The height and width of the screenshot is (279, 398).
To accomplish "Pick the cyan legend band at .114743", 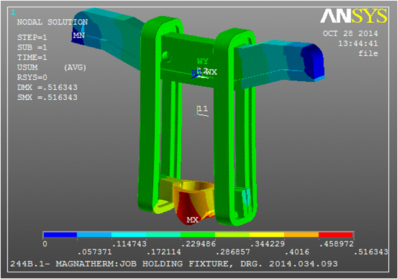I will pyautogui.click(x=129, y=235).
